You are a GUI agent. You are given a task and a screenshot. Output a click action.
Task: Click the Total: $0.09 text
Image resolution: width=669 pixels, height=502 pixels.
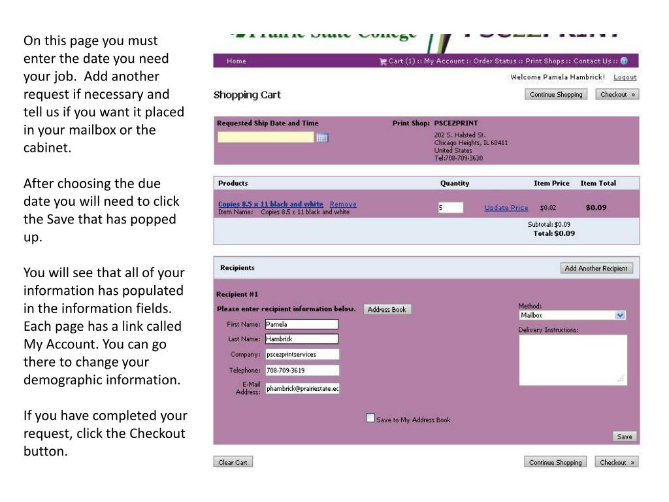click(554, 233)
